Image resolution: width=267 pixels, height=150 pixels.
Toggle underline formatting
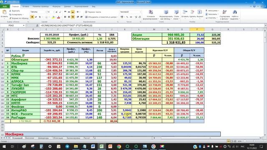(x=40, y=17)
